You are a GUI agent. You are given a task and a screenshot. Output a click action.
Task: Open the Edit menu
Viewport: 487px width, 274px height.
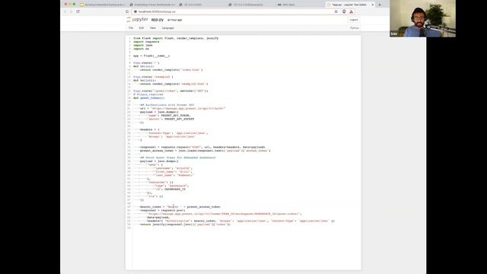click(142, 28)
